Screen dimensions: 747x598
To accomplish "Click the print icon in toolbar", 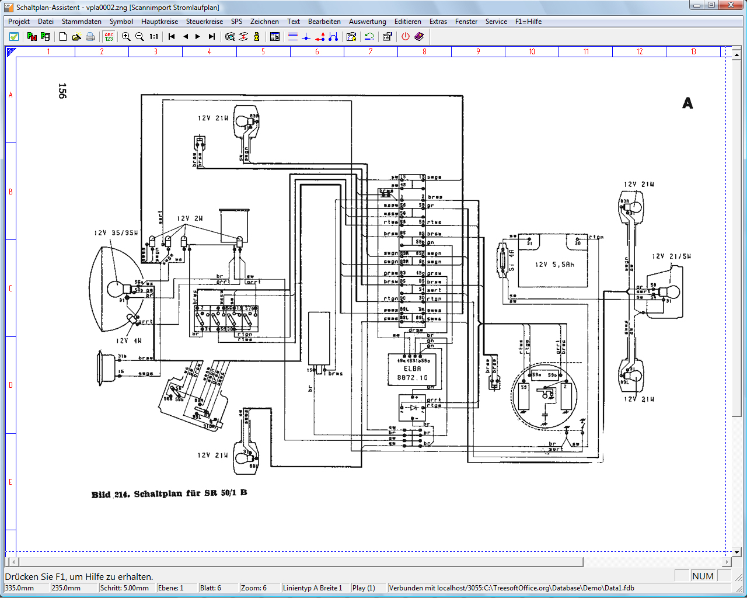I will 90,36.
